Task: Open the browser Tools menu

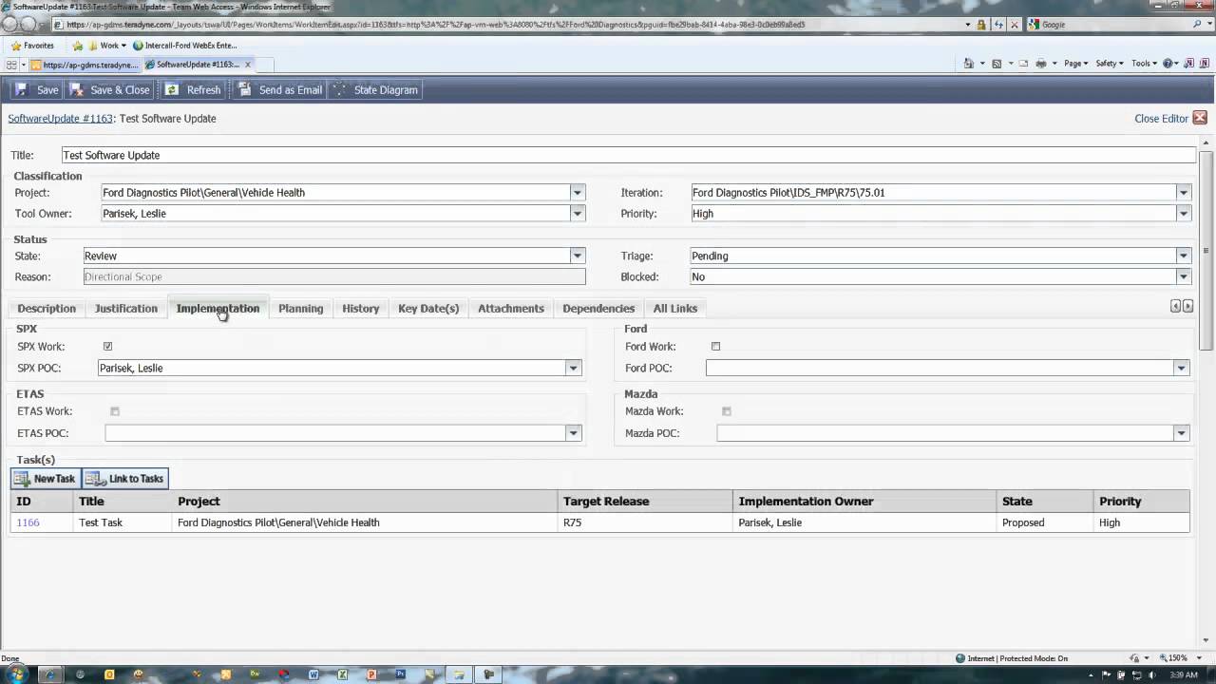Action: pyautogui.click(x=1144, y=64)
